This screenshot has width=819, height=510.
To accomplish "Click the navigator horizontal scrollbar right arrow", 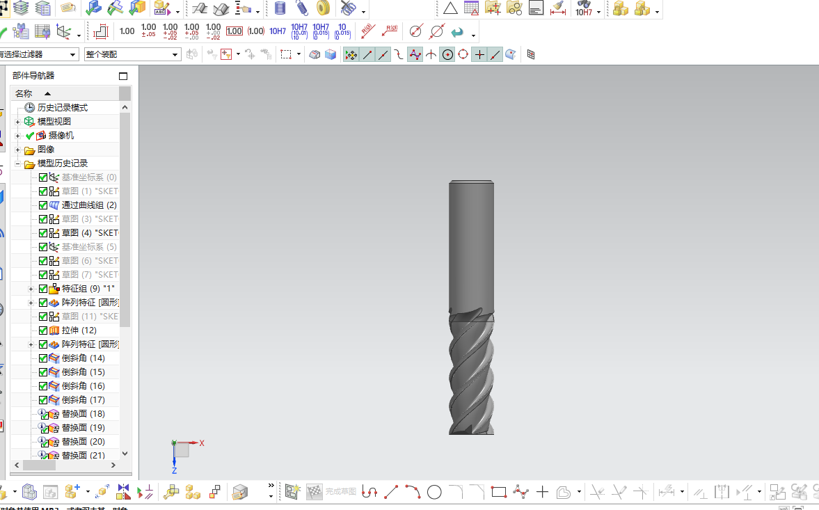I will (x=113, y=465).
